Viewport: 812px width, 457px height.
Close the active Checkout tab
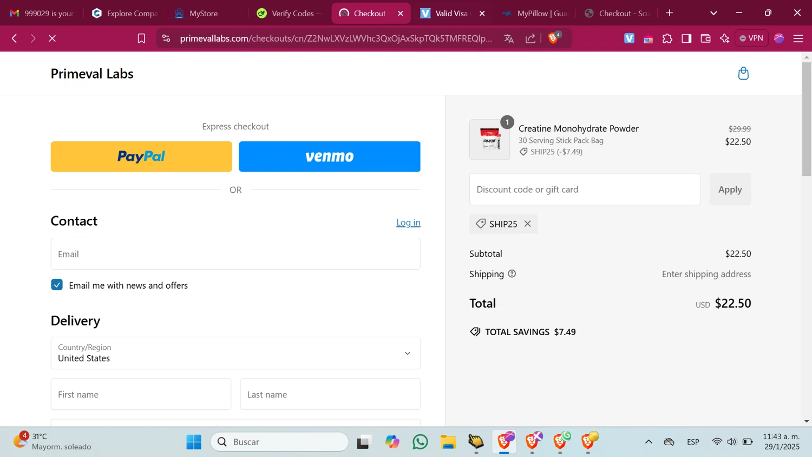pyautogui.click(x=401, y=14)
